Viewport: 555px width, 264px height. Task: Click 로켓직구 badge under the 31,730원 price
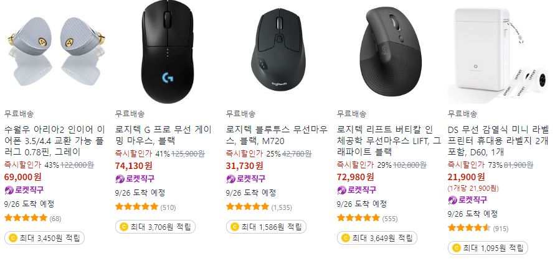[x=246, y=179]
